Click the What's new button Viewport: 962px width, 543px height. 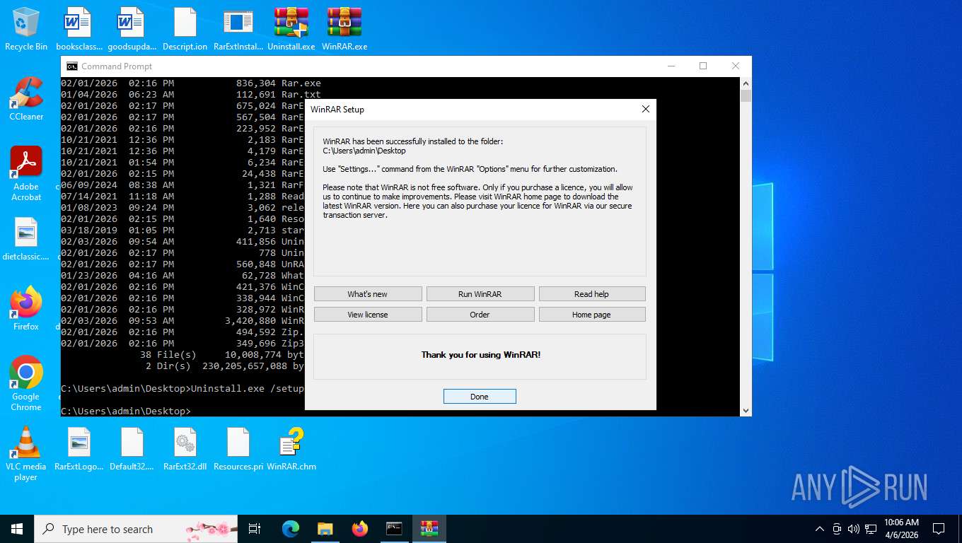[x=368, y=294]
